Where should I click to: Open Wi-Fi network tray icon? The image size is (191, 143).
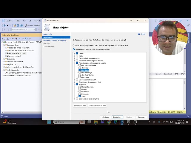pyautogui.click(x=164, y=122)
